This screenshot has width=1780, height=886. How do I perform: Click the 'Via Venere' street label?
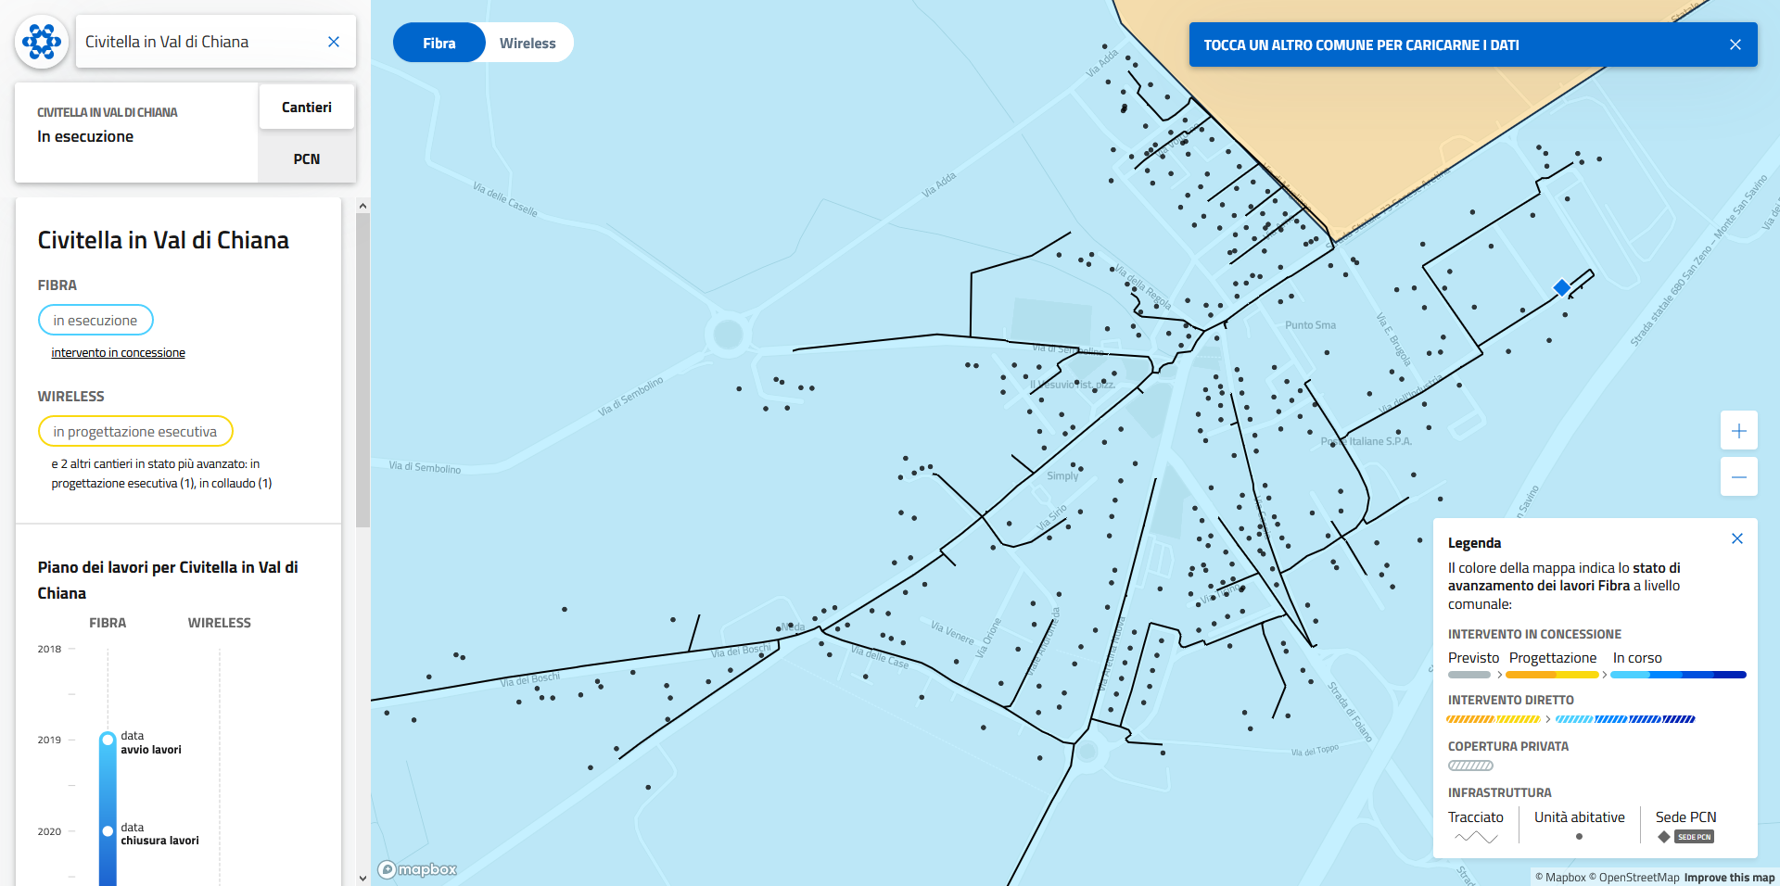(x=953, y=633)
